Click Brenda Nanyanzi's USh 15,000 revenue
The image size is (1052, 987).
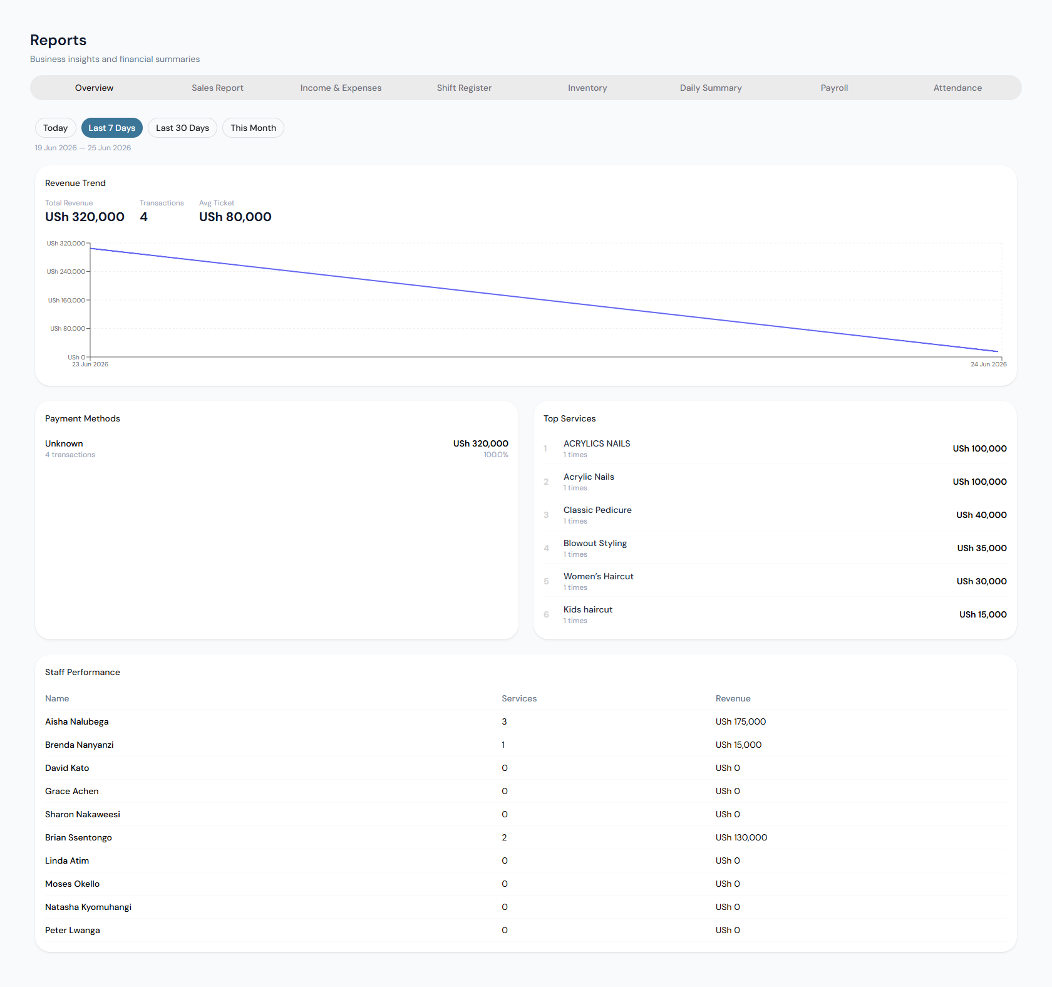pos(739,745)
